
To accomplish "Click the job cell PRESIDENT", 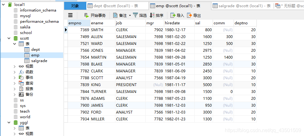I will point(130,85).
